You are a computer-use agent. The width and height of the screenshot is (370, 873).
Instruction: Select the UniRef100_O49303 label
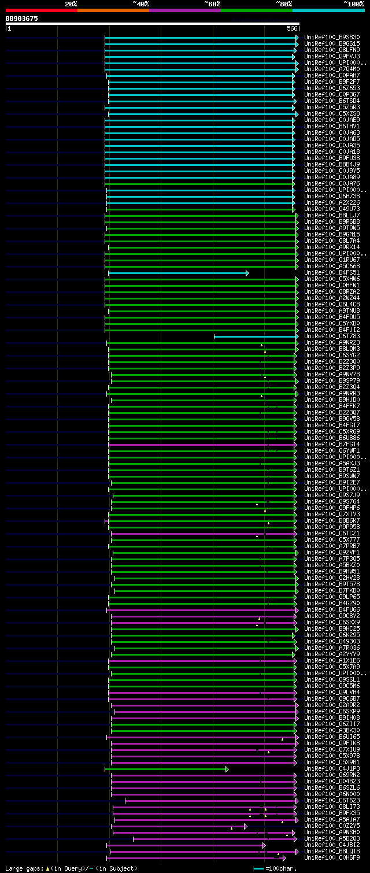(x=332, y=642)
